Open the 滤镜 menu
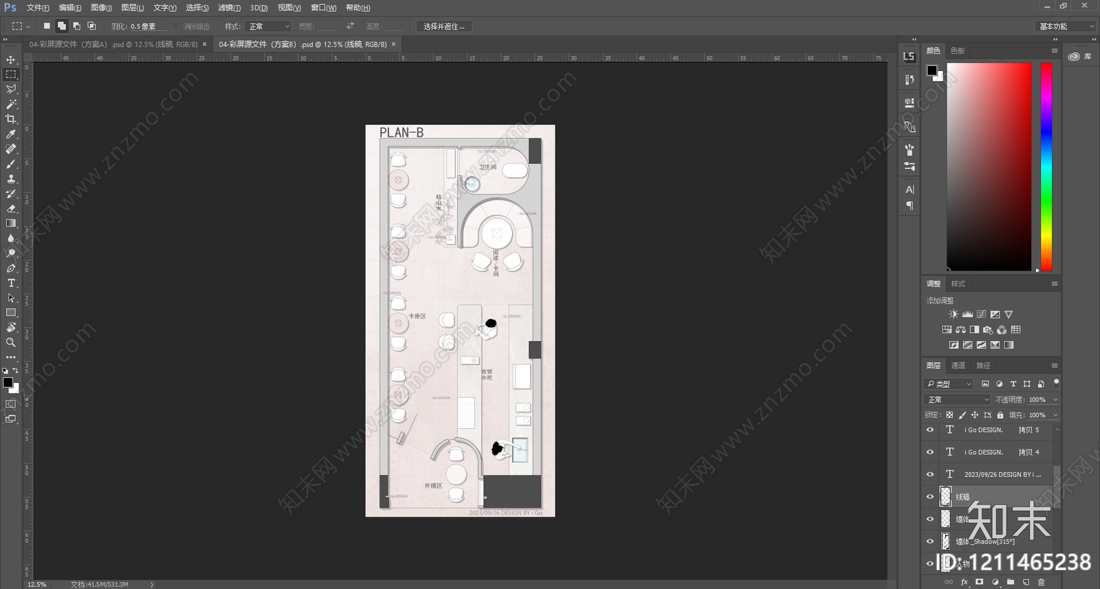The image size is (1100, 589). pyautogui.click(x=229, y=8)
